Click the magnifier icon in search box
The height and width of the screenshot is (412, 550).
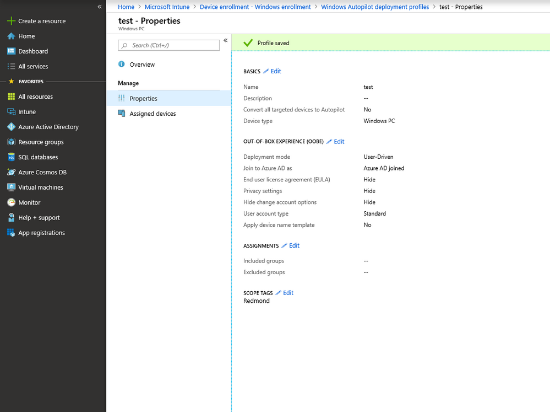click(124, 45)
